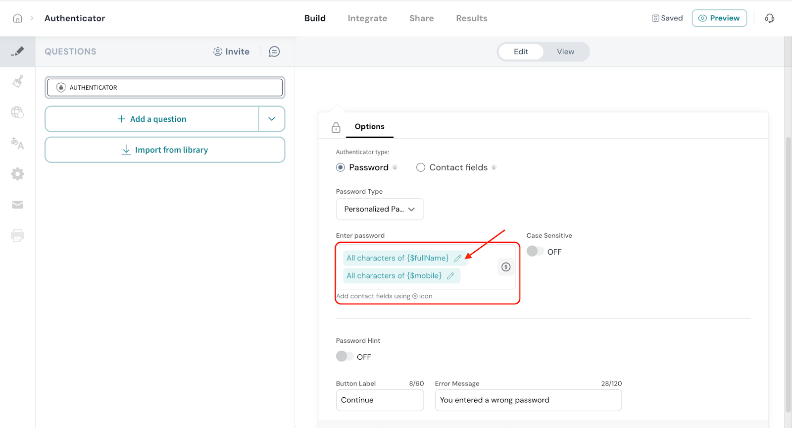Select the Password authenticator type

[x=341, y=167]
